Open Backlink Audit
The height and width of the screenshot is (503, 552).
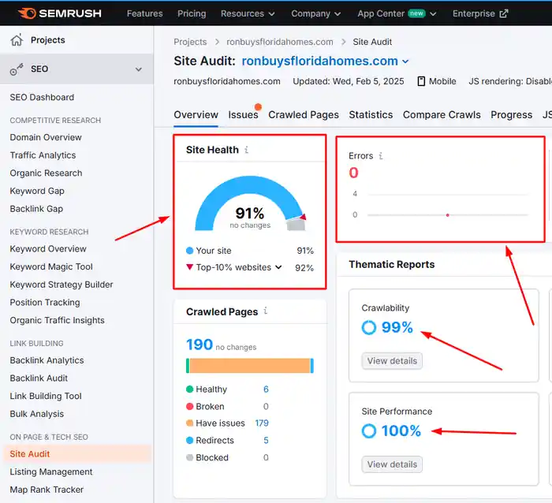click(39, 378)
